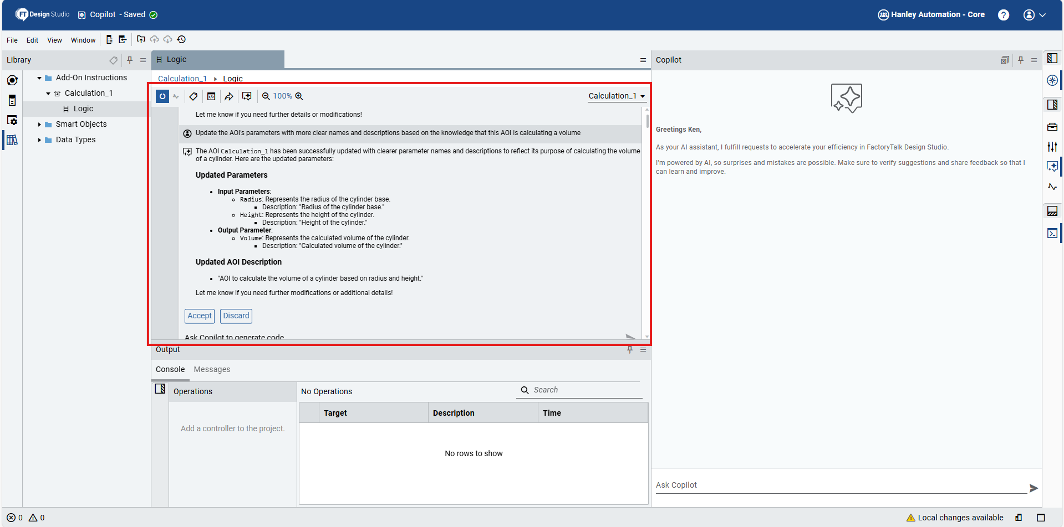Viewport: 1064px width, 527px height.
Task: Click the forward arrow icon in editor toolbar
Action: pos(229,96)
